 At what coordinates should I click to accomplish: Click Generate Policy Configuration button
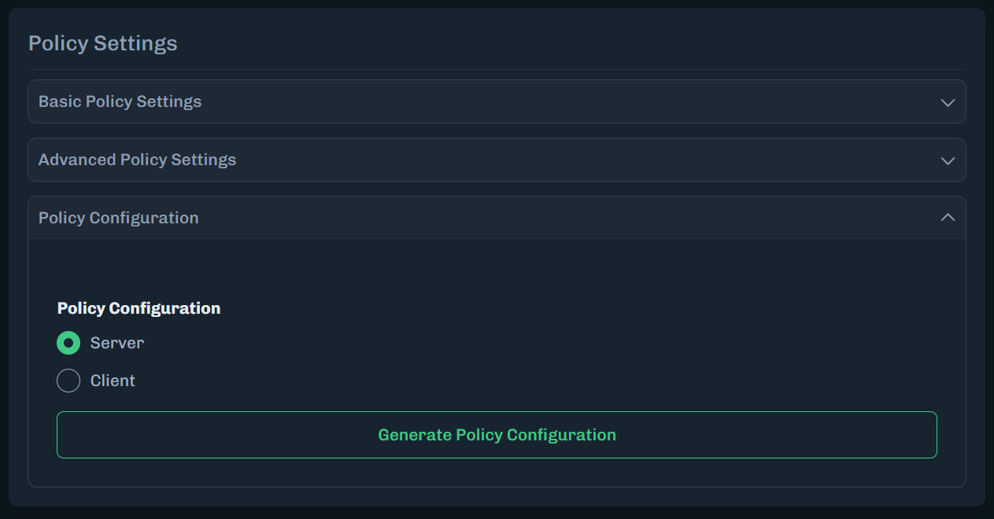pos(497,435)
